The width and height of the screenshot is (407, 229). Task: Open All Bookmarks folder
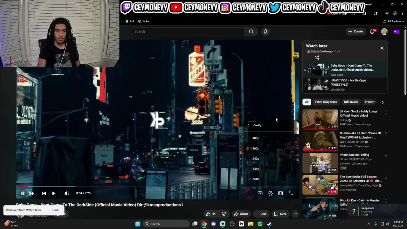tap(393, 21)
